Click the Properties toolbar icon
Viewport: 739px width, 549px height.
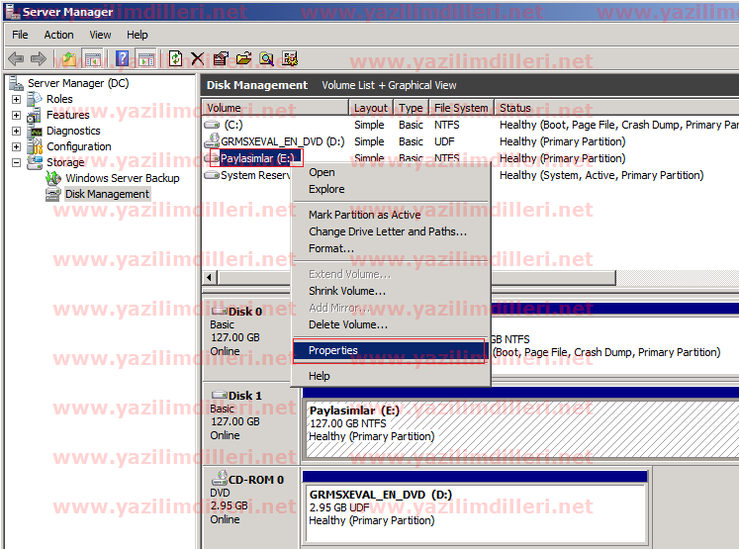(220, 59)
